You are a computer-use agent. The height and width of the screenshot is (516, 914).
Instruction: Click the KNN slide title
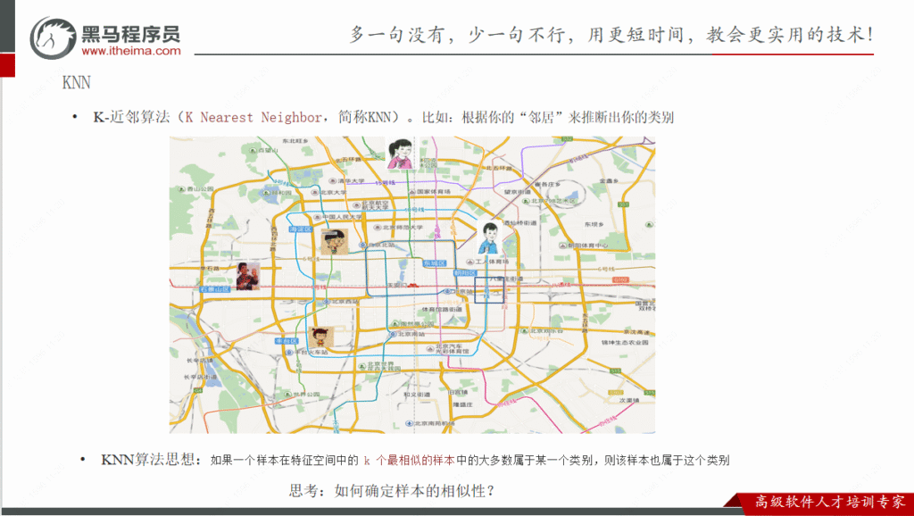click(x=76, y=82)
